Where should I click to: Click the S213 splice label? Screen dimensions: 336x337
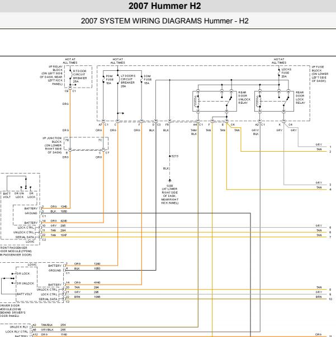tap(175, 156)
